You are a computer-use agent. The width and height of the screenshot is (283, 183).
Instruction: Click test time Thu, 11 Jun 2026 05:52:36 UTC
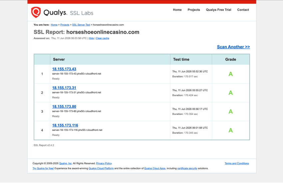click(190, 71)
